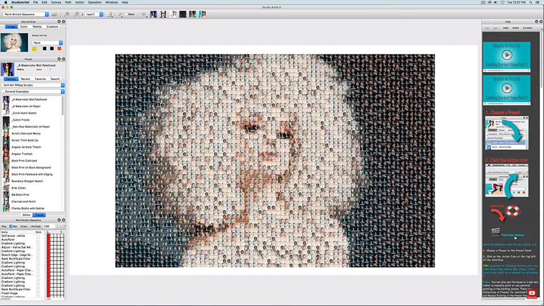Select the orange-red color swatch in the Source Area

coord(59,49)
